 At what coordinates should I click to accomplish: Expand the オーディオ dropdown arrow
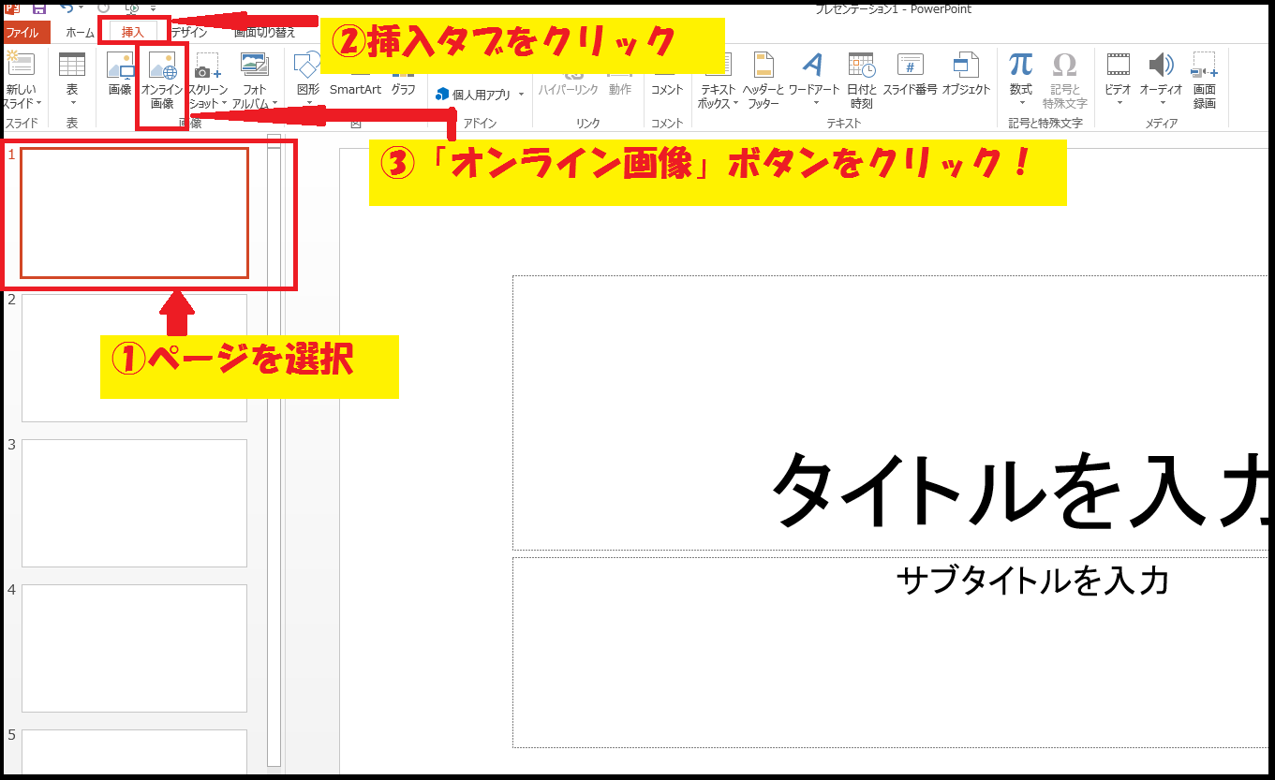click(x=1162, y=104)
